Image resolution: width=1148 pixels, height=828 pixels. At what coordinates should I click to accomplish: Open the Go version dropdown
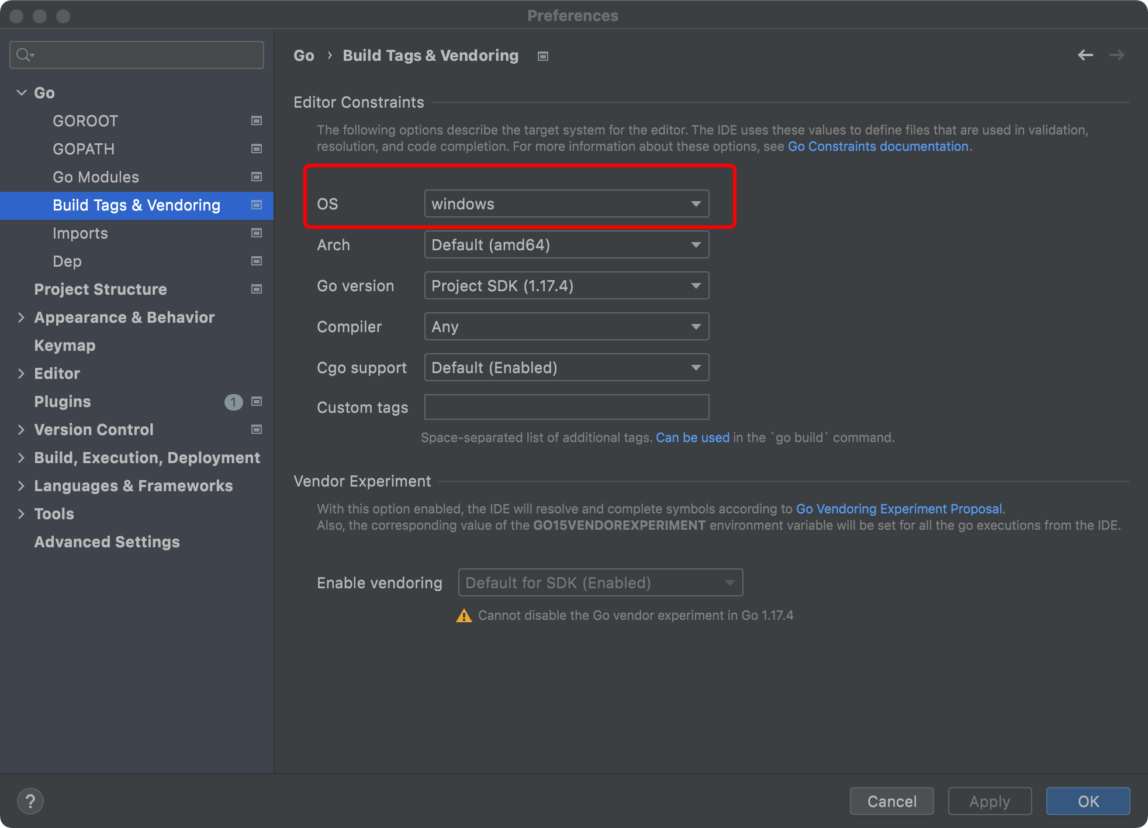(x=566, y=285)
